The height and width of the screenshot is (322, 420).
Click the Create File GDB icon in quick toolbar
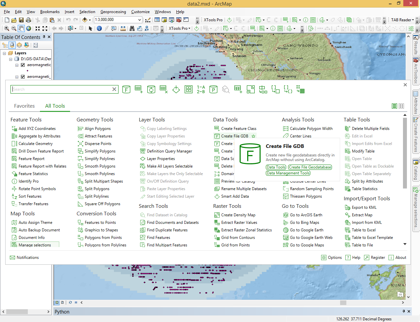[x=126, y=89]
